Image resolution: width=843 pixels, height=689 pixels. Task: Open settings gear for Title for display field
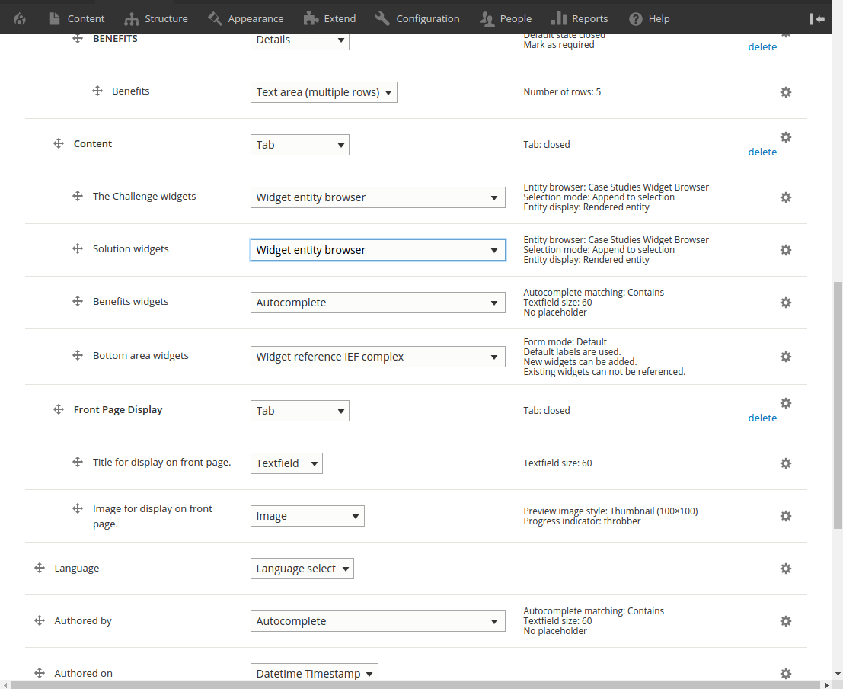click(x=785, y=463)
